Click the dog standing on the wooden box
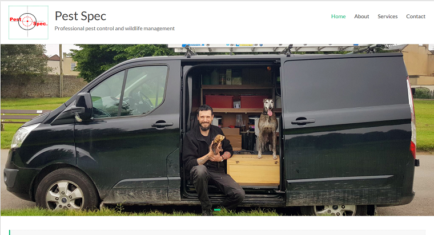Viewport: 434px width, 235px height. (x=267, y=128)
